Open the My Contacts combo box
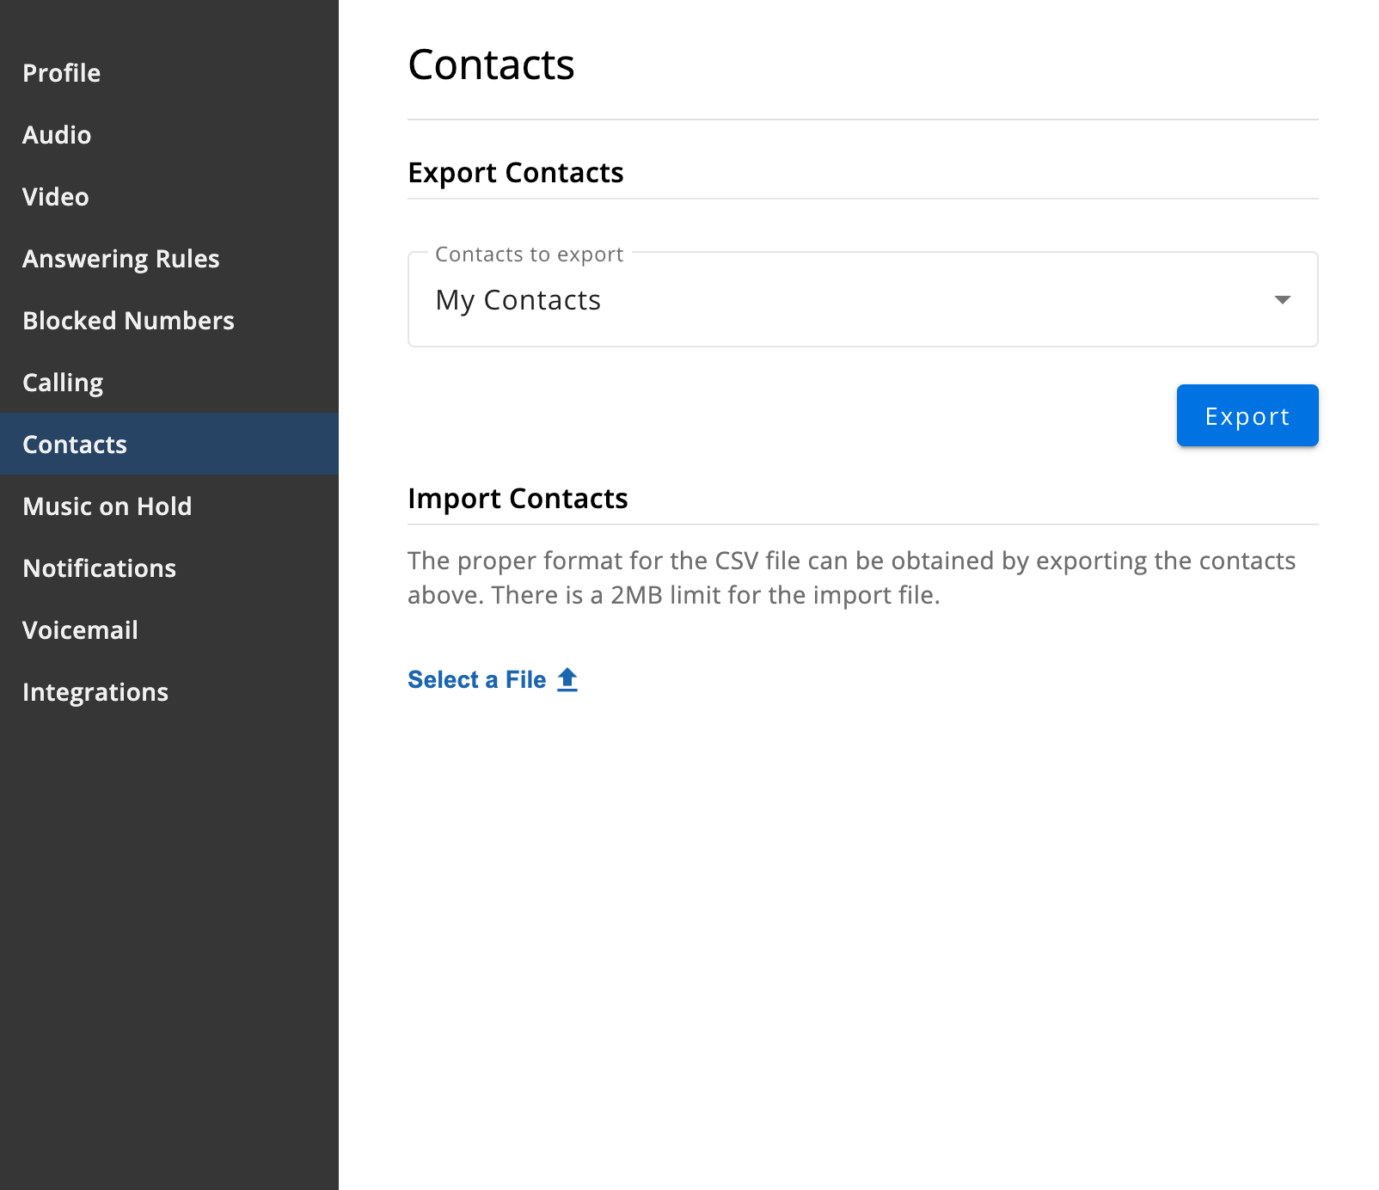Screen dimensions: 1379x1190 pos(862,299)
